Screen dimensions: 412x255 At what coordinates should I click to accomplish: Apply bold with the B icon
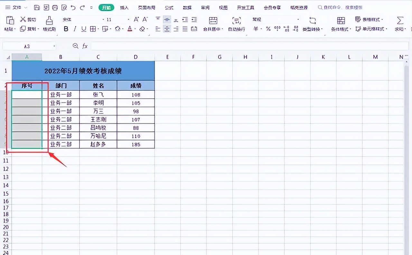pos(66,29)
